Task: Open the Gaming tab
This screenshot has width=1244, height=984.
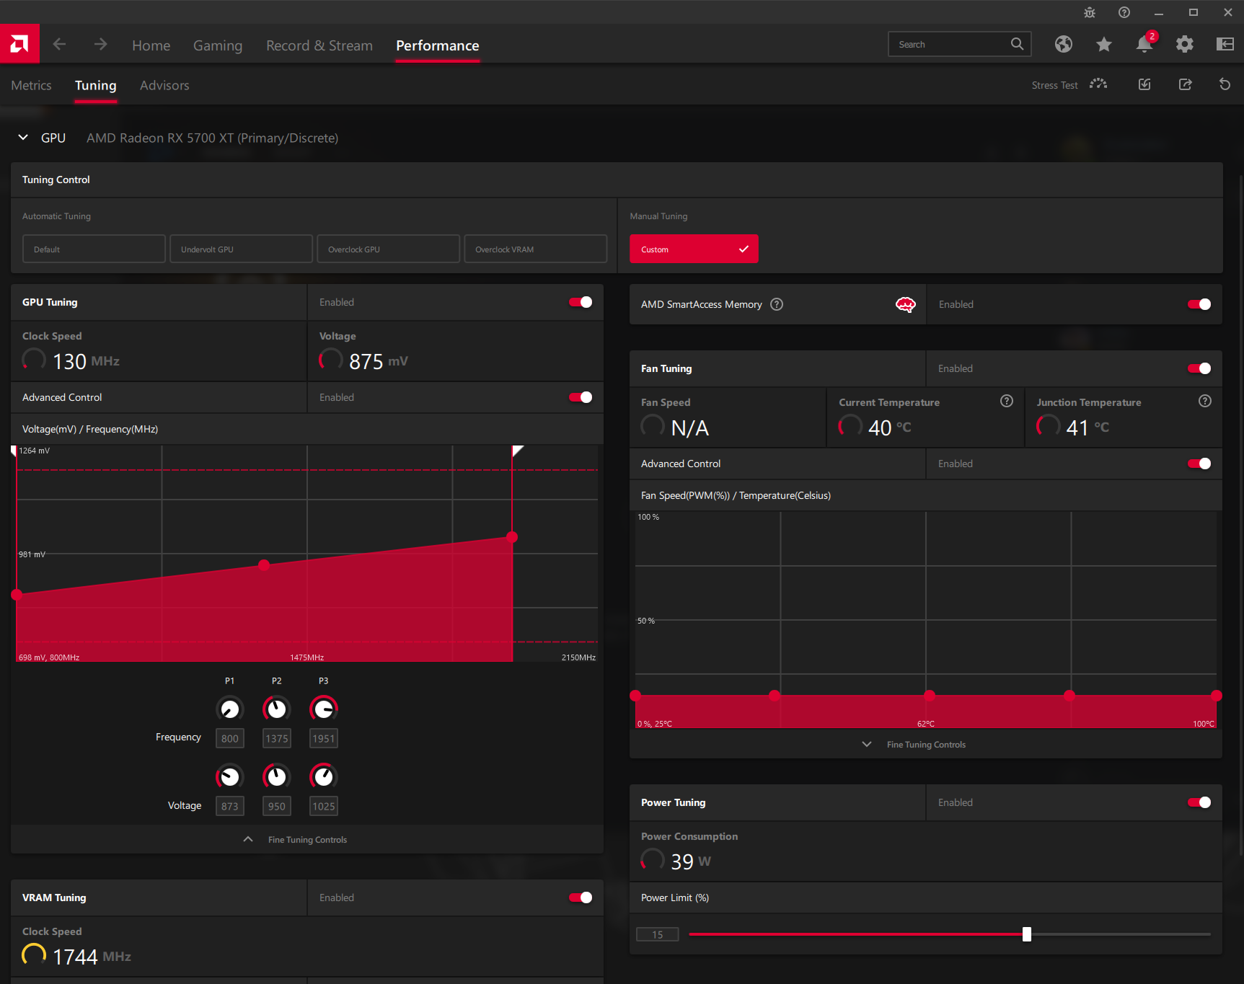Action: click(218, 45)
